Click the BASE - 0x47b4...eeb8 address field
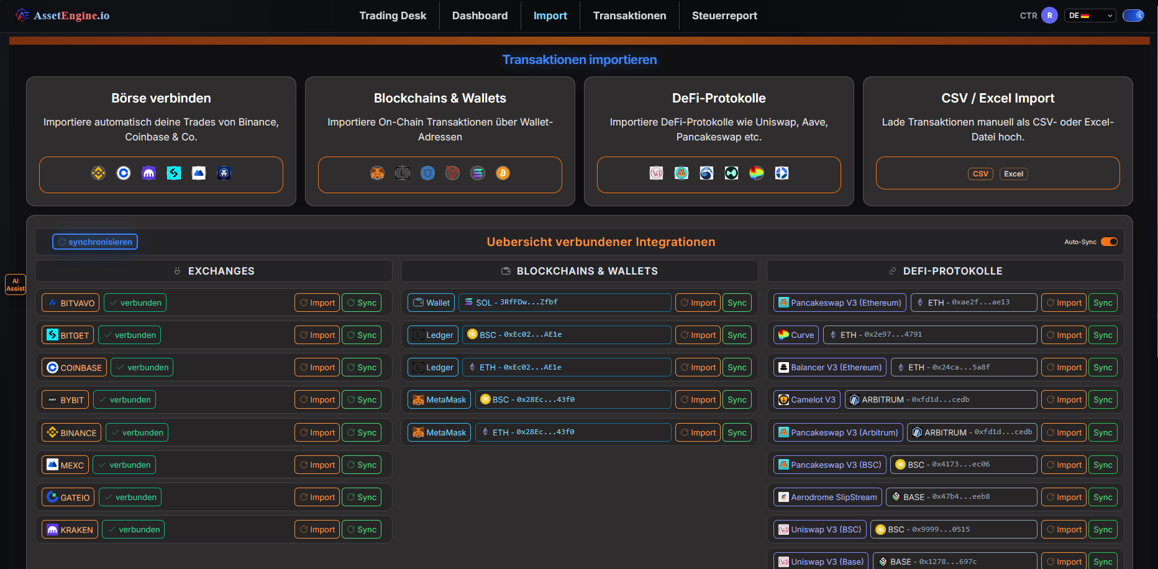Image resolution: width=1158 pixels, height=569 pixels. (x=962, y=497)
